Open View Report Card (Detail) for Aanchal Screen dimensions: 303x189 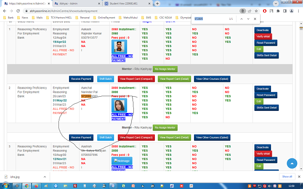coord(174,137)
